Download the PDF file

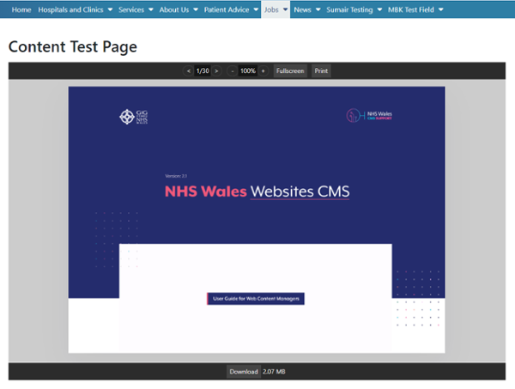click(244, 372)
